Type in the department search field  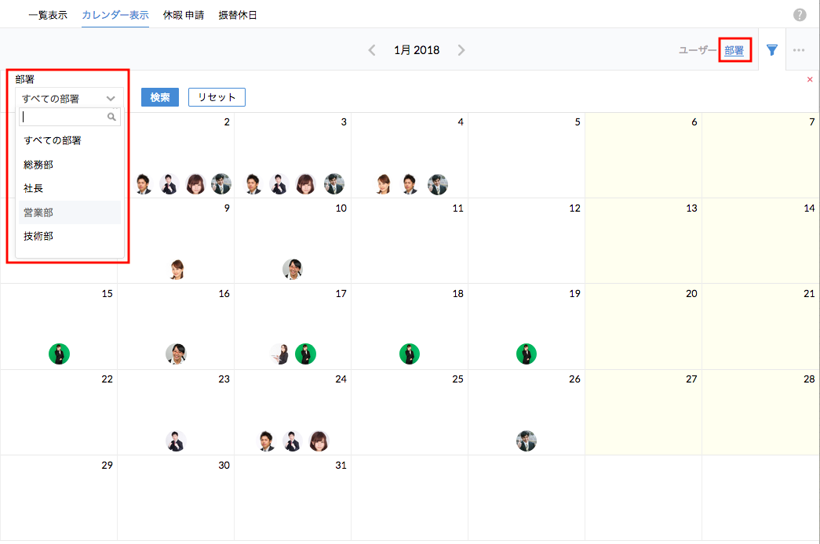(x=64, y=117)
